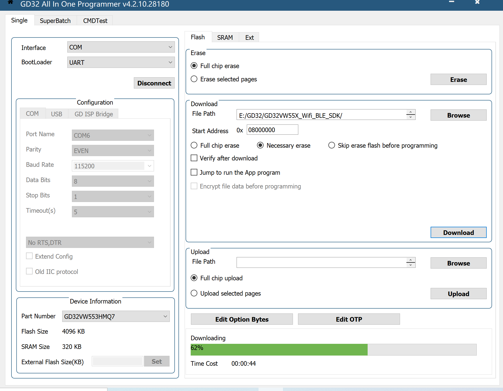Click the Download File Path spinner down arrow
The image size is (503, 391).
point(410,117)
